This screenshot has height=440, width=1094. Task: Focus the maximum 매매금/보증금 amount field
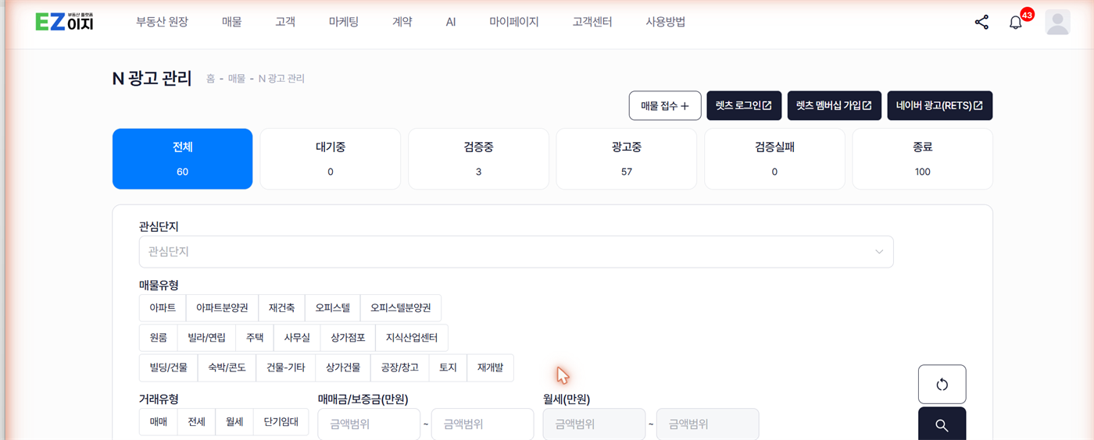pos(482,424)
